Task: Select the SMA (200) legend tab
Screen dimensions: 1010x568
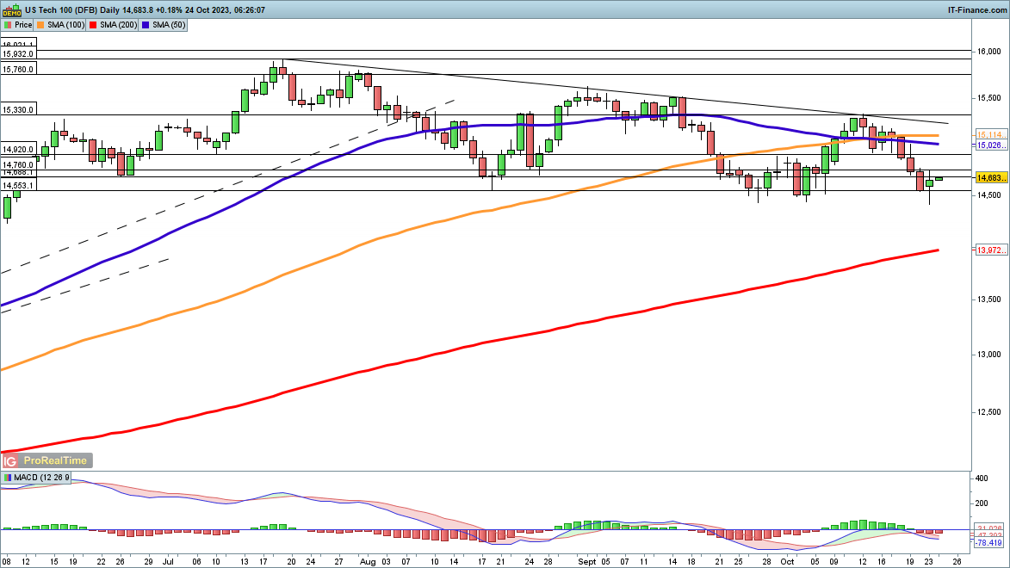Action: (x=117, y=26)
